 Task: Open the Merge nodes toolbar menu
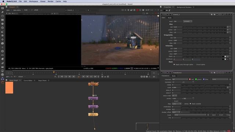tap(3, 36)
